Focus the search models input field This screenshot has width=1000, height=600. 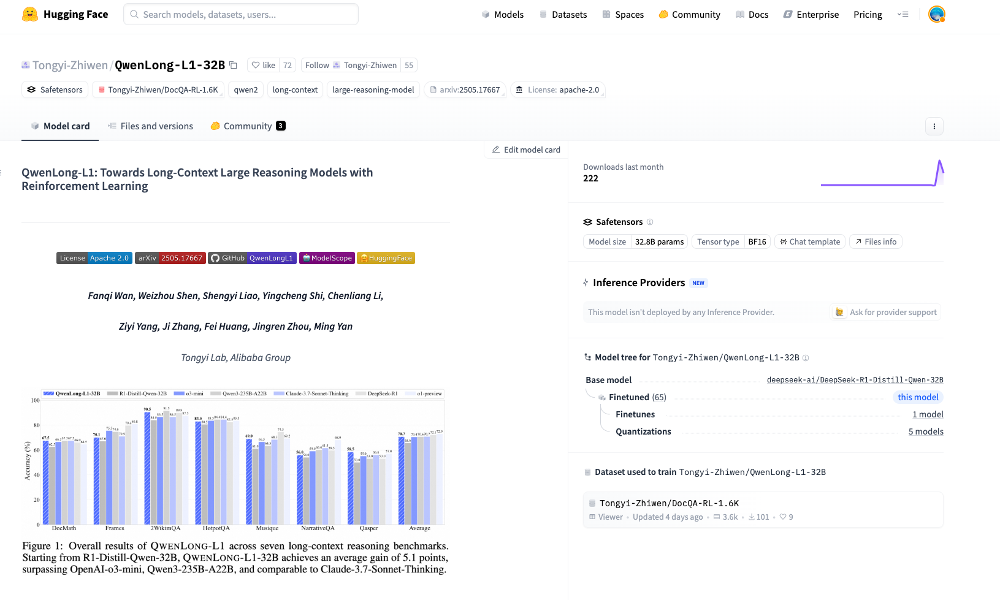241,14
